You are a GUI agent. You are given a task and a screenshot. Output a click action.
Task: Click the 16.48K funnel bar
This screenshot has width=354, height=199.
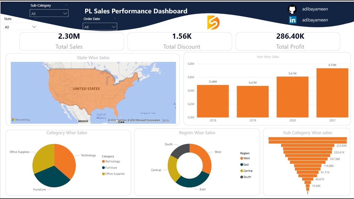pos(308,186)
